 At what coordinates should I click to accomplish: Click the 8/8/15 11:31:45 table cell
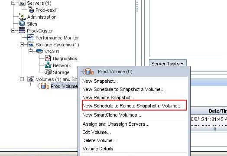[209, 119]
